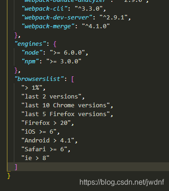
Task: Click the "> 1%" entry
Action: tap(32, 88)
